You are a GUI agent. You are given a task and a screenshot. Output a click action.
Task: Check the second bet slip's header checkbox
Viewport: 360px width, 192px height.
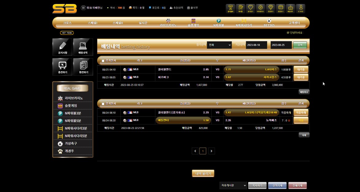click(103, 104)
